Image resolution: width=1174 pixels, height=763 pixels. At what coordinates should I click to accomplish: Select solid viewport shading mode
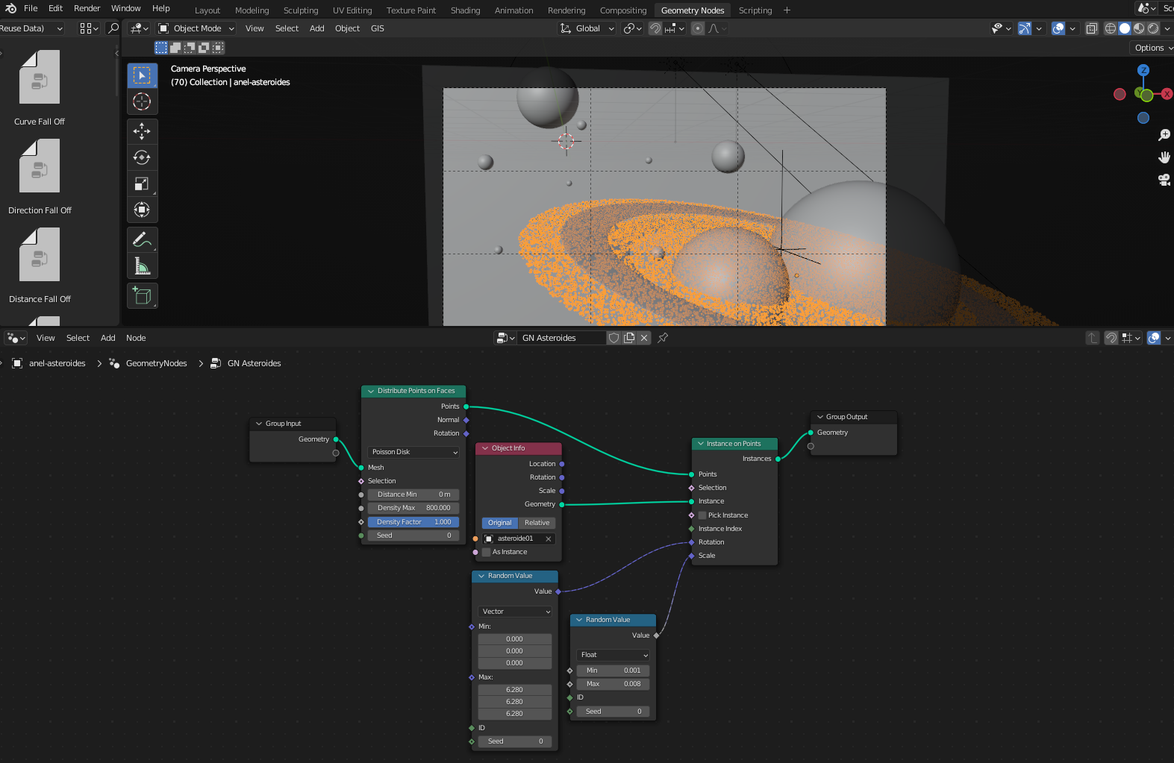coord(1125,28)
